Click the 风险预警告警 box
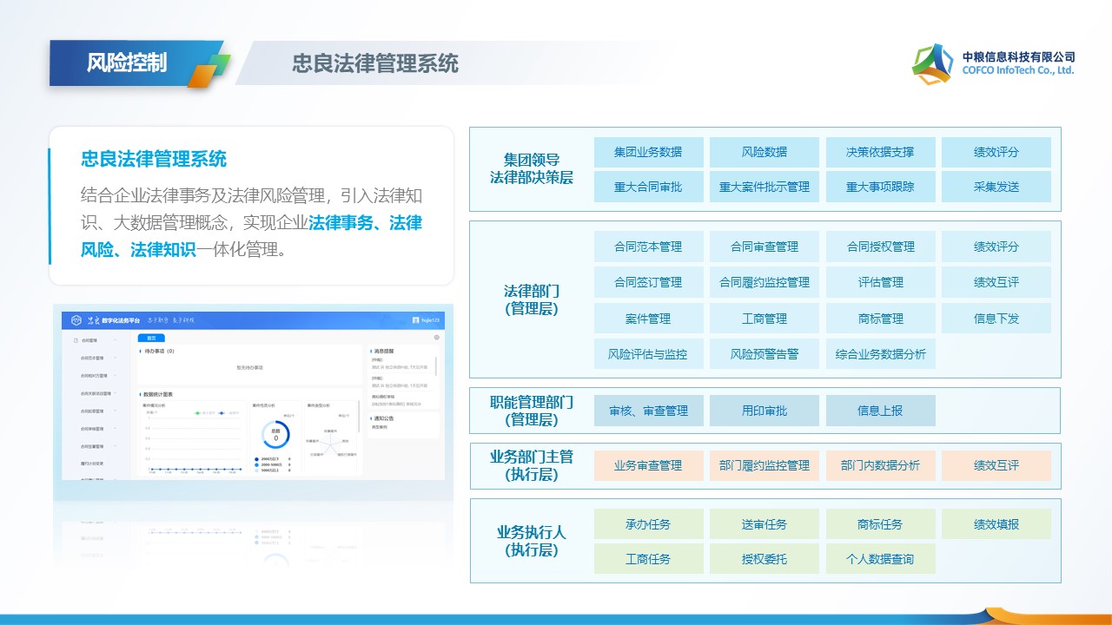Viewport: 1112px width, 625px height. [x=764, y=354]
